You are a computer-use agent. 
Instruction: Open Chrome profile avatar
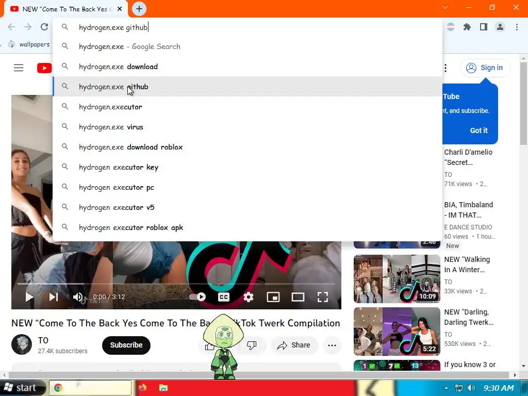click(x=500, y=27)
